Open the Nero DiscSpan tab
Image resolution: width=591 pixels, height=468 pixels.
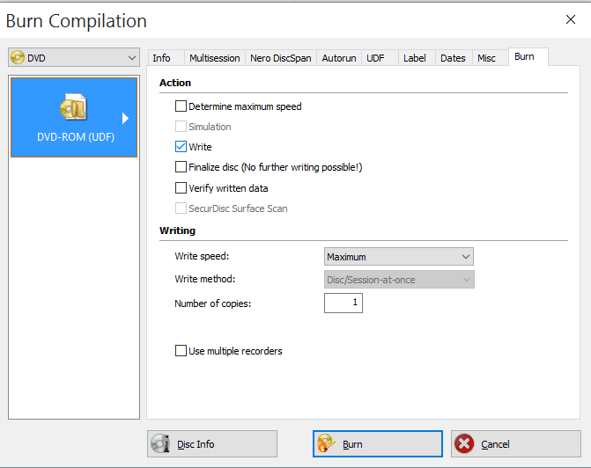coord(281,58)
